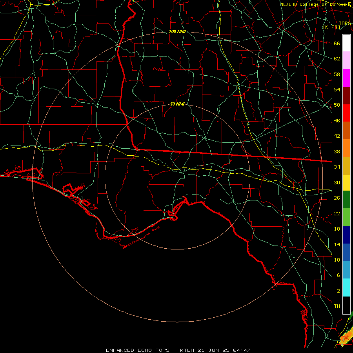Click the "2" legend value

pyautogui.click(x=338, y=291)
